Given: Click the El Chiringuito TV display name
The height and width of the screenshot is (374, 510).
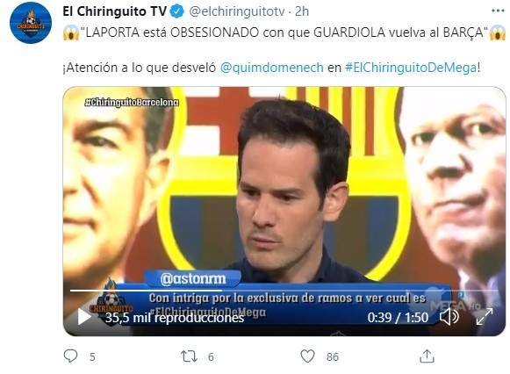Looking at the screenshot, I should 114,11.
